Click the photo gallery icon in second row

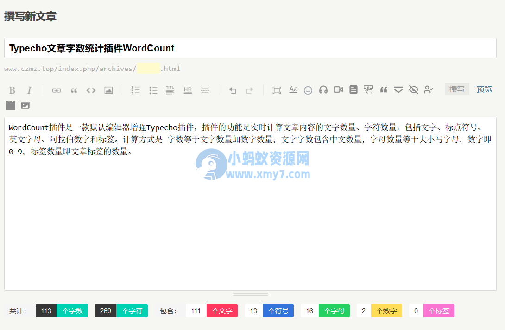coord(25,105)
